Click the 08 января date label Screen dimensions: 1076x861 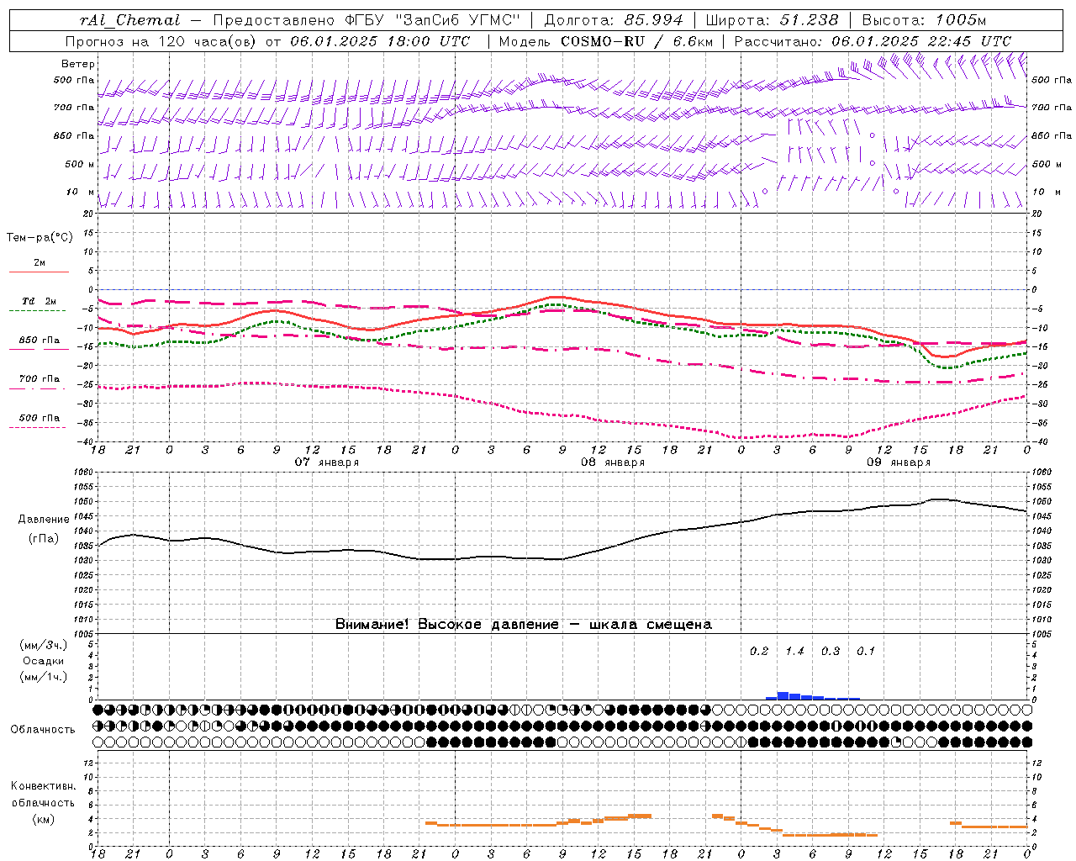click(613, 462)
